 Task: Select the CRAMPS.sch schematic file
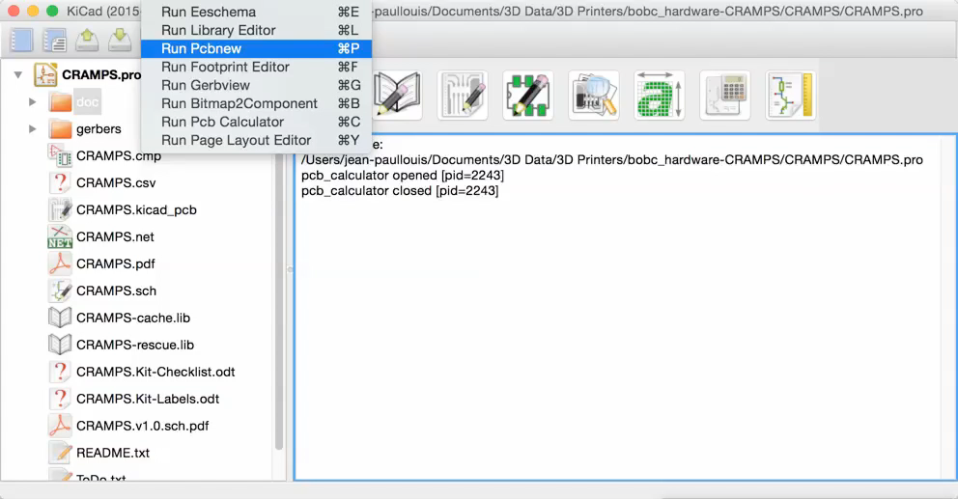point(116,291)
